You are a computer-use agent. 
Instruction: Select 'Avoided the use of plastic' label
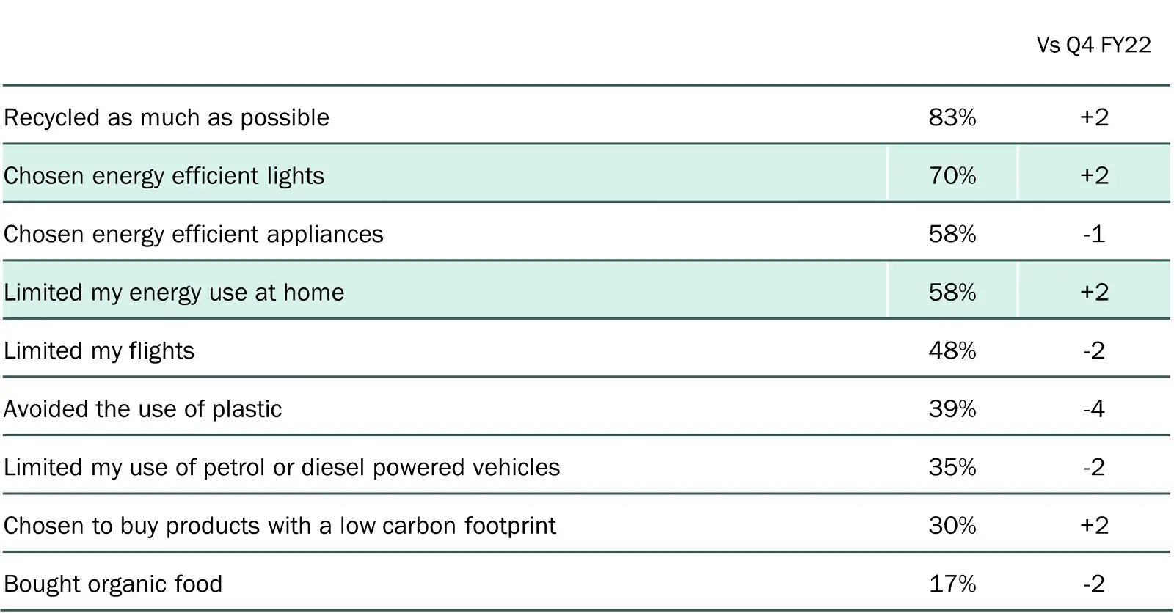coord(143,409)
